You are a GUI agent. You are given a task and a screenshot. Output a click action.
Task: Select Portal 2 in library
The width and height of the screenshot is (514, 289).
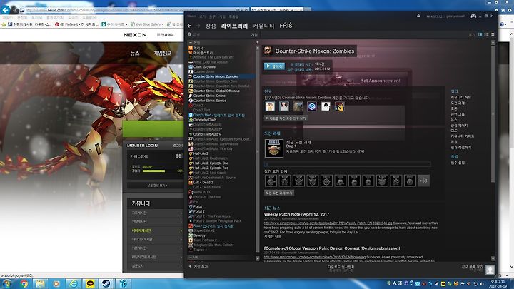coord(199,211)
